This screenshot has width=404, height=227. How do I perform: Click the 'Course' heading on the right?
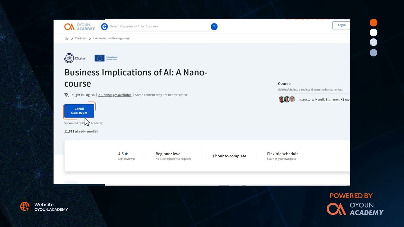point(284,83)
